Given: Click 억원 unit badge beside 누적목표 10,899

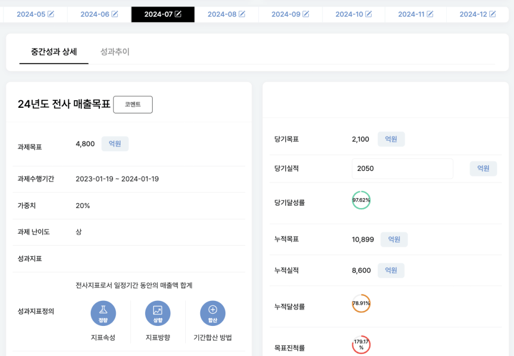Looking at the screenshot, I should [394, 239].
